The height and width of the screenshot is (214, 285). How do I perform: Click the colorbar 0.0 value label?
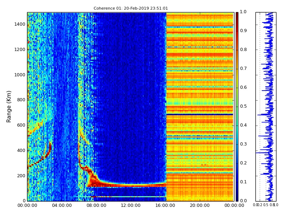click(x=243, y=201)
